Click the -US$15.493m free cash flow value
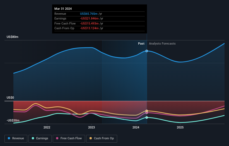 pyautogui.click(x=89, y=23)
